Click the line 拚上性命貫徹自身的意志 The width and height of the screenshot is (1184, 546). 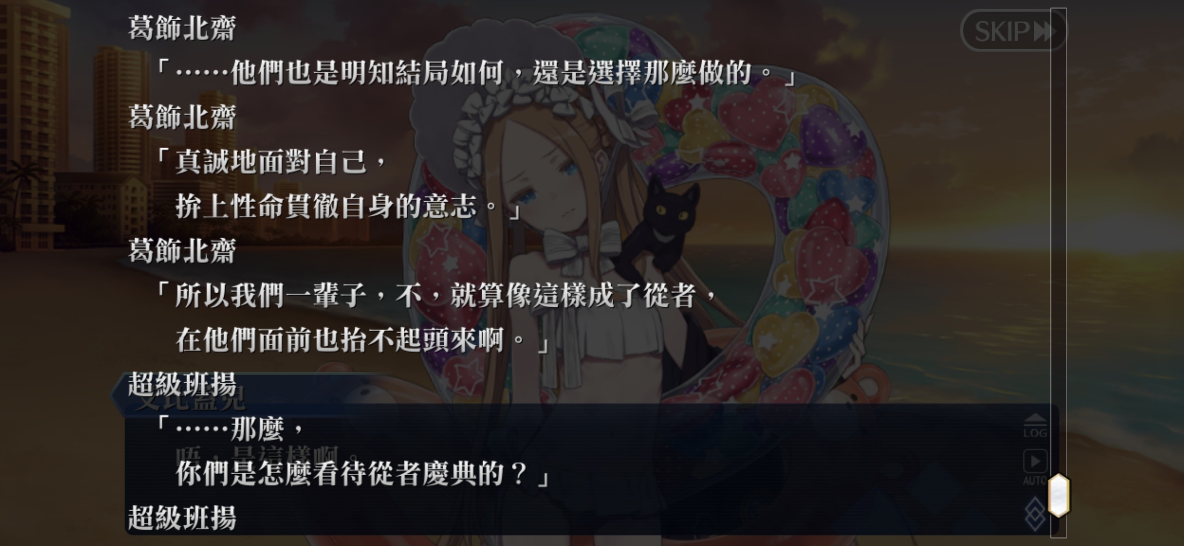[x=349, y=207]
